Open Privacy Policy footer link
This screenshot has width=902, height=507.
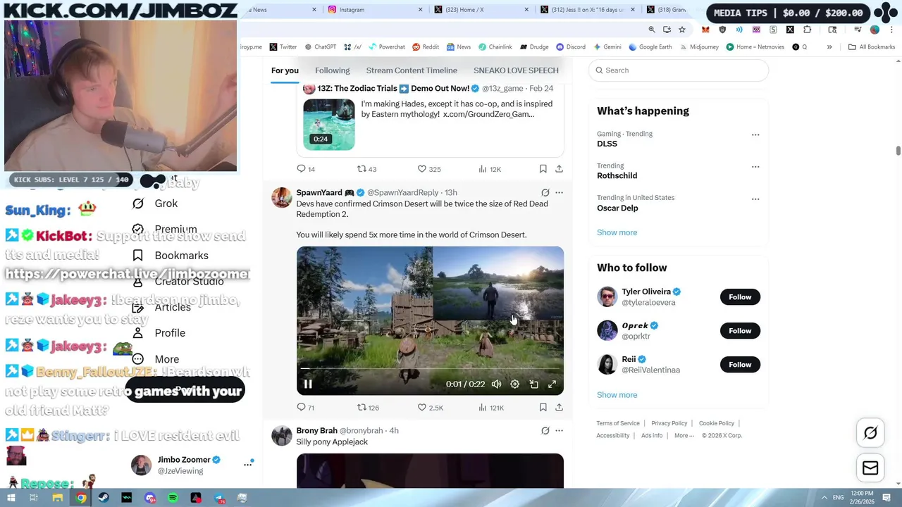pos(669,423)
